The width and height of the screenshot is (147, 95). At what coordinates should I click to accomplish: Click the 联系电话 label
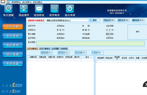point(86,38)
